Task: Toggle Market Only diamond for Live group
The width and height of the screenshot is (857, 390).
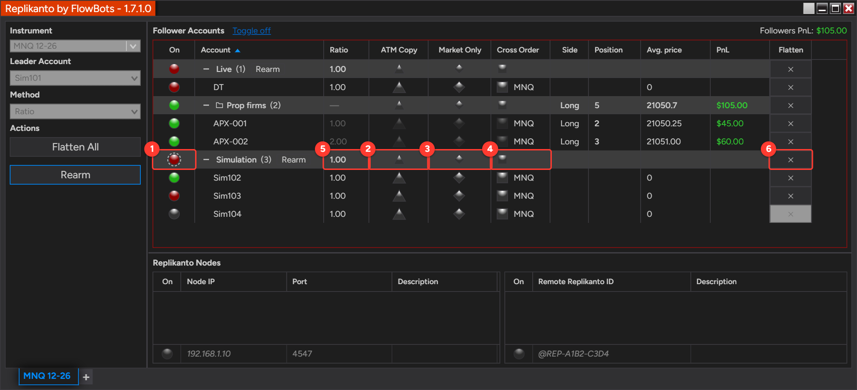Action: point(459,68)
